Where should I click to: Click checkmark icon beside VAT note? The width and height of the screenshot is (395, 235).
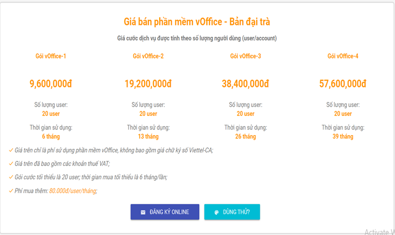click(x=11, y=164)
